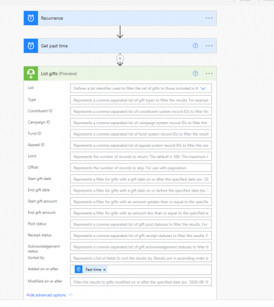
Task: Collapse with Hide advanced options chevron
Action: point(71,295)
